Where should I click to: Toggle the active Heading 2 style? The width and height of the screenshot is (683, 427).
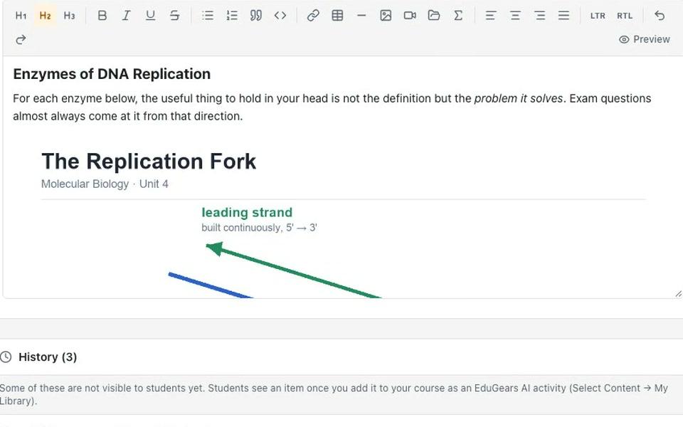[x=46, y=16]
